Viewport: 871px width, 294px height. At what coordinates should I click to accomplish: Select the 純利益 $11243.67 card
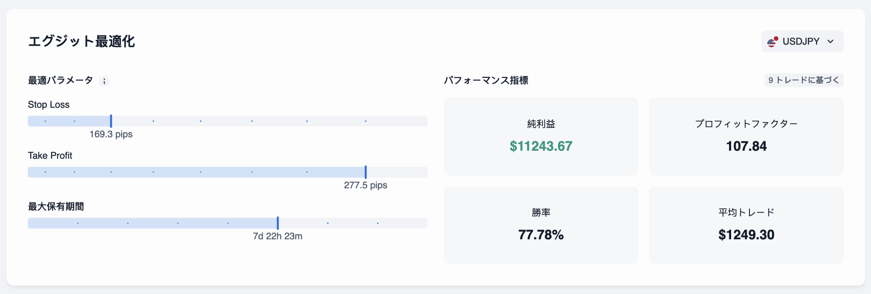pyautogui.click(x=541, y=137)
